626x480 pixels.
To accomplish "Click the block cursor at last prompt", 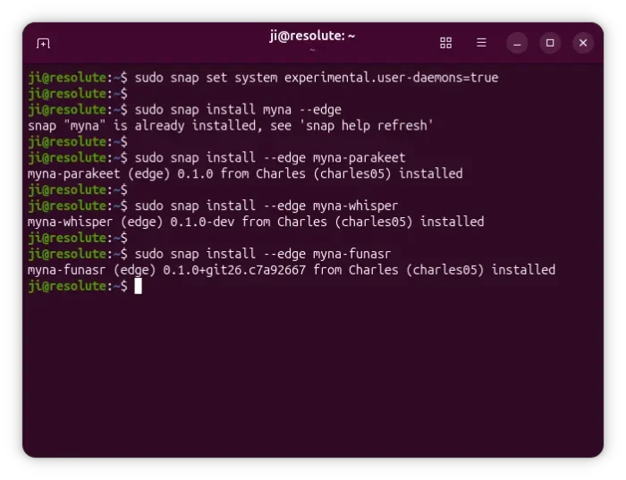I will (138, 286).
